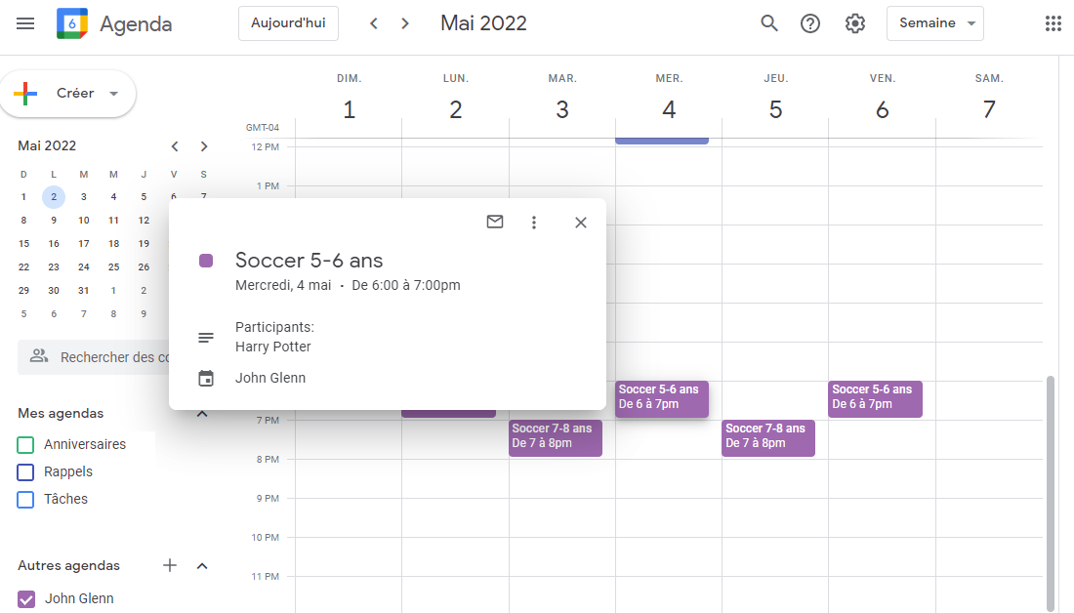Close the Soccer 5-6 ans popup
1074x613 pixels.
(x=581, y=222)
